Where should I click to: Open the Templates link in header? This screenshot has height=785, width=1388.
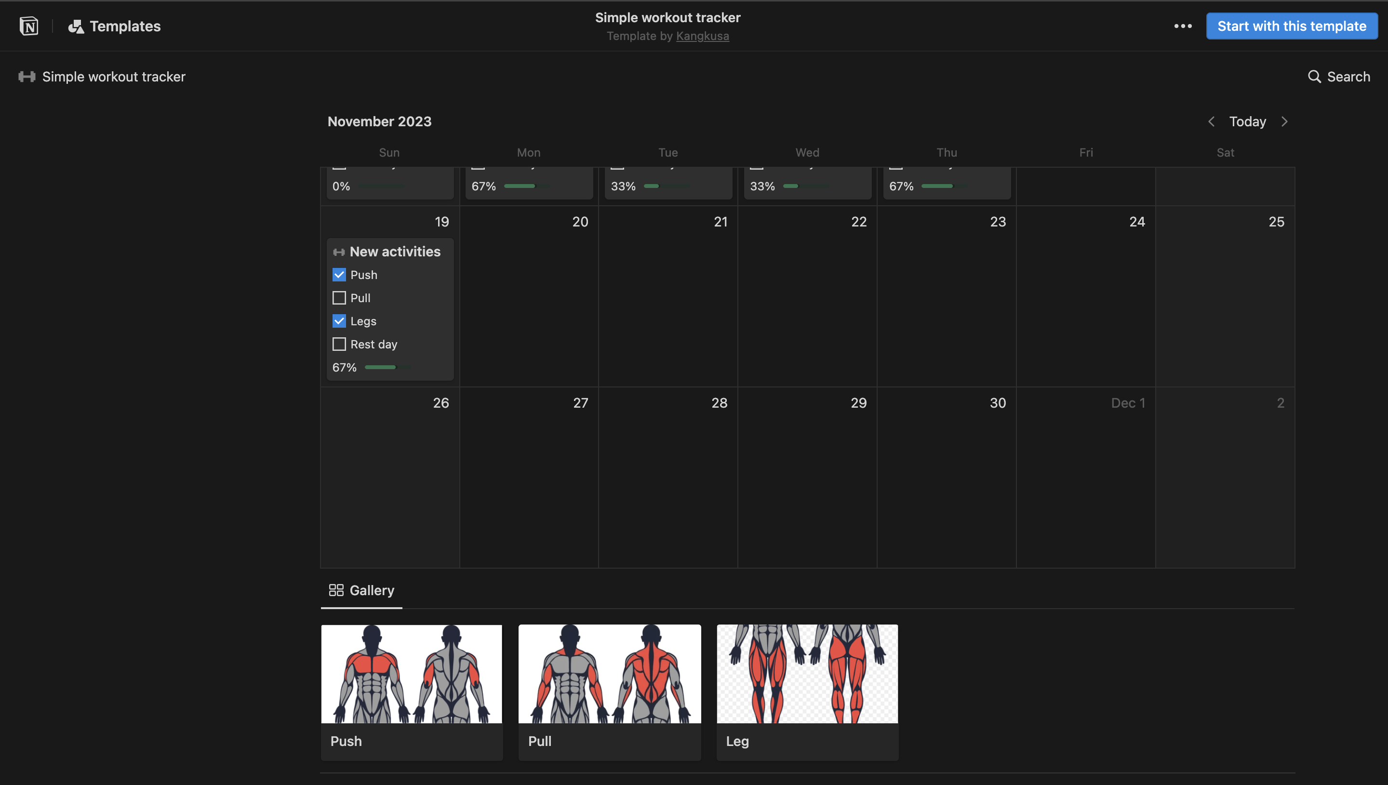[x=114, y=27]
